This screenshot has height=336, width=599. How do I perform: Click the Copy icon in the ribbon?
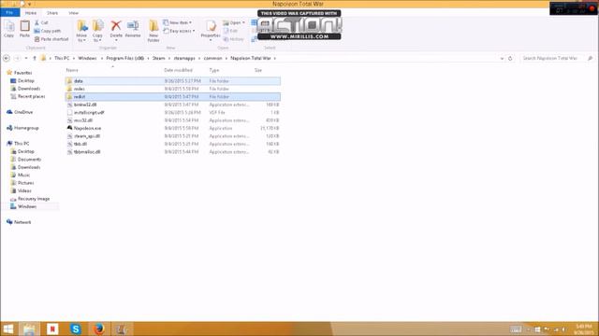(8, 29)
